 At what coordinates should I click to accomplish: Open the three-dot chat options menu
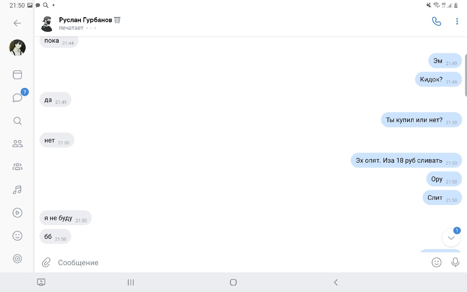tap(457, 22)
